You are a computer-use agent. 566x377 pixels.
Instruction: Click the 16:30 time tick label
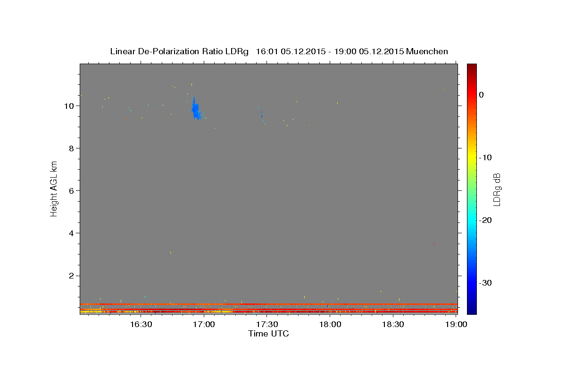141,324
